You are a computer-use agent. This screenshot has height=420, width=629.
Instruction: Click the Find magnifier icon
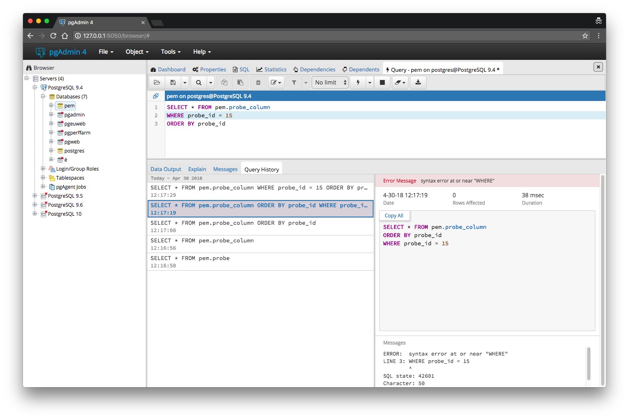click(199, 82)
